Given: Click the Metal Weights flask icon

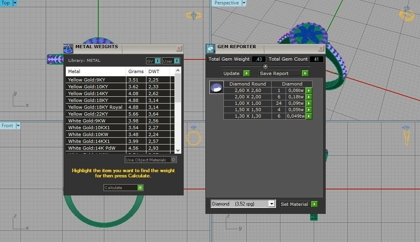Looking at the screenshot, I should [68, 49].
